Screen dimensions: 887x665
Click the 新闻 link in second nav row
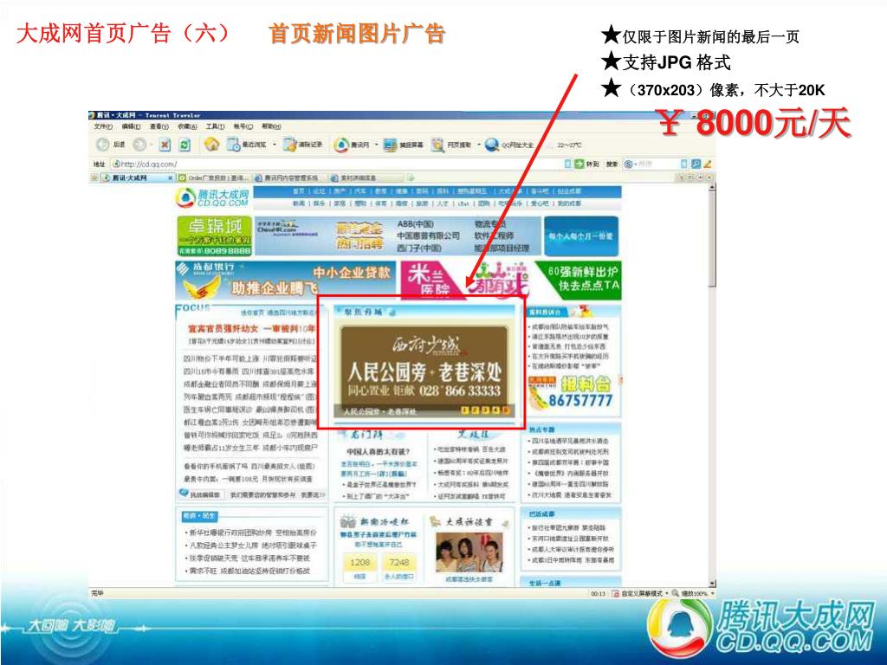299,203
